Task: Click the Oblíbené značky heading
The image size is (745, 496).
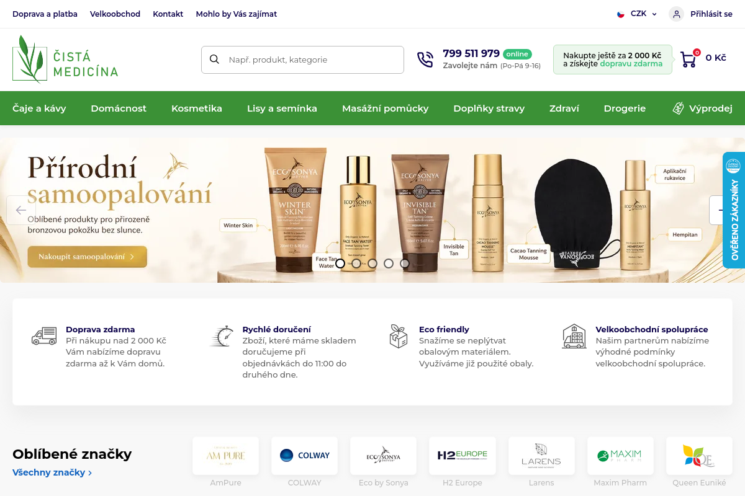Action: 72,454
